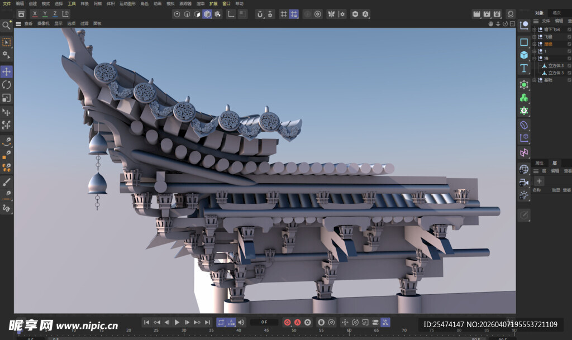
Task: Select the Move tool in left toolbar
Action: tap(6, 71)
